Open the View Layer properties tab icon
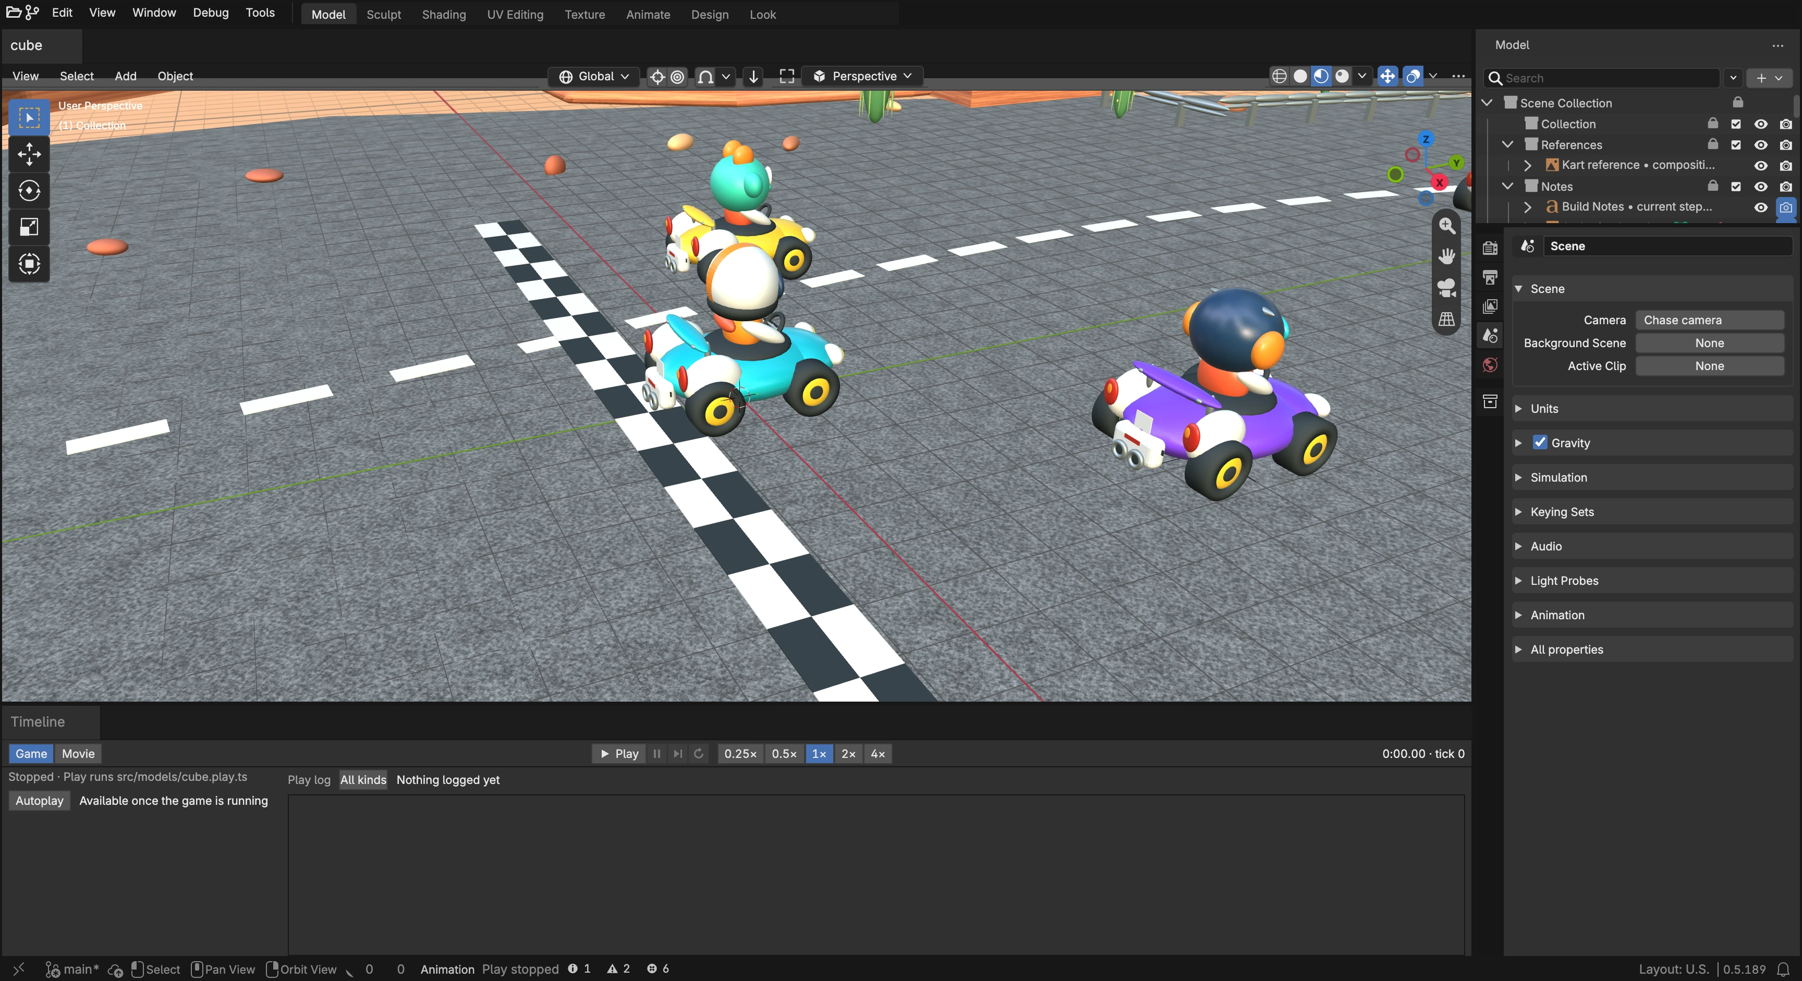Image resolution: width=1802 pixels, height=981 pixels. [1490, 306]
